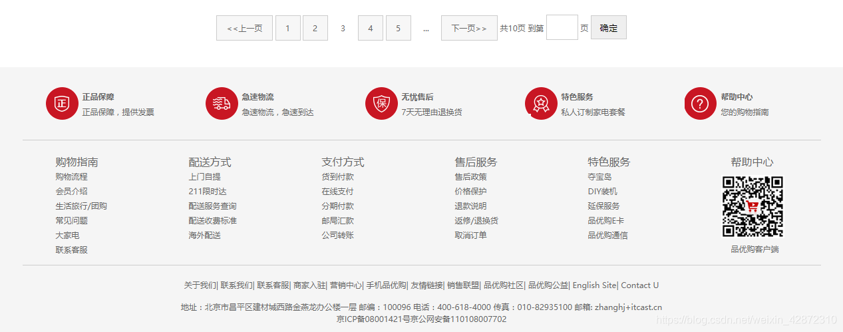Image resolution: width=843 pixels, height=332 pixels.
Task: Open 邮局汇款 link
Action: tap(337, 221)
